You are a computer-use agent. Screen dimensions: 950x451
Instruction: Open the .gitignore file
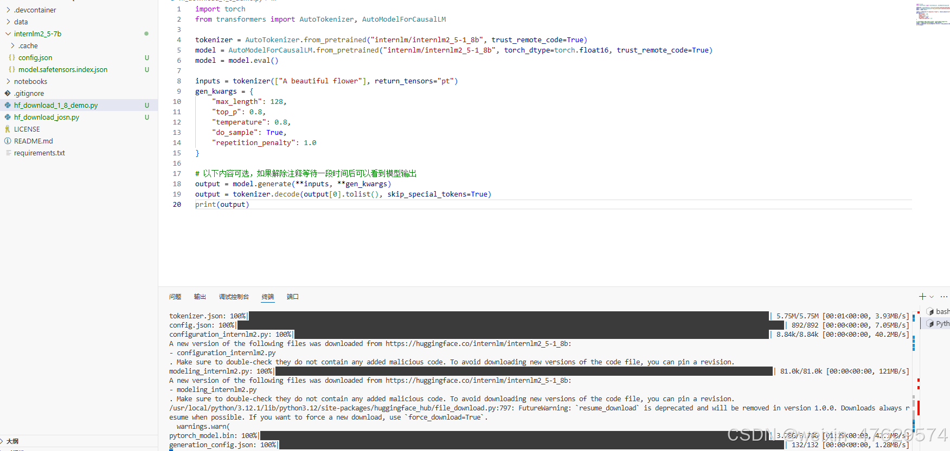(x=29, y=93)
